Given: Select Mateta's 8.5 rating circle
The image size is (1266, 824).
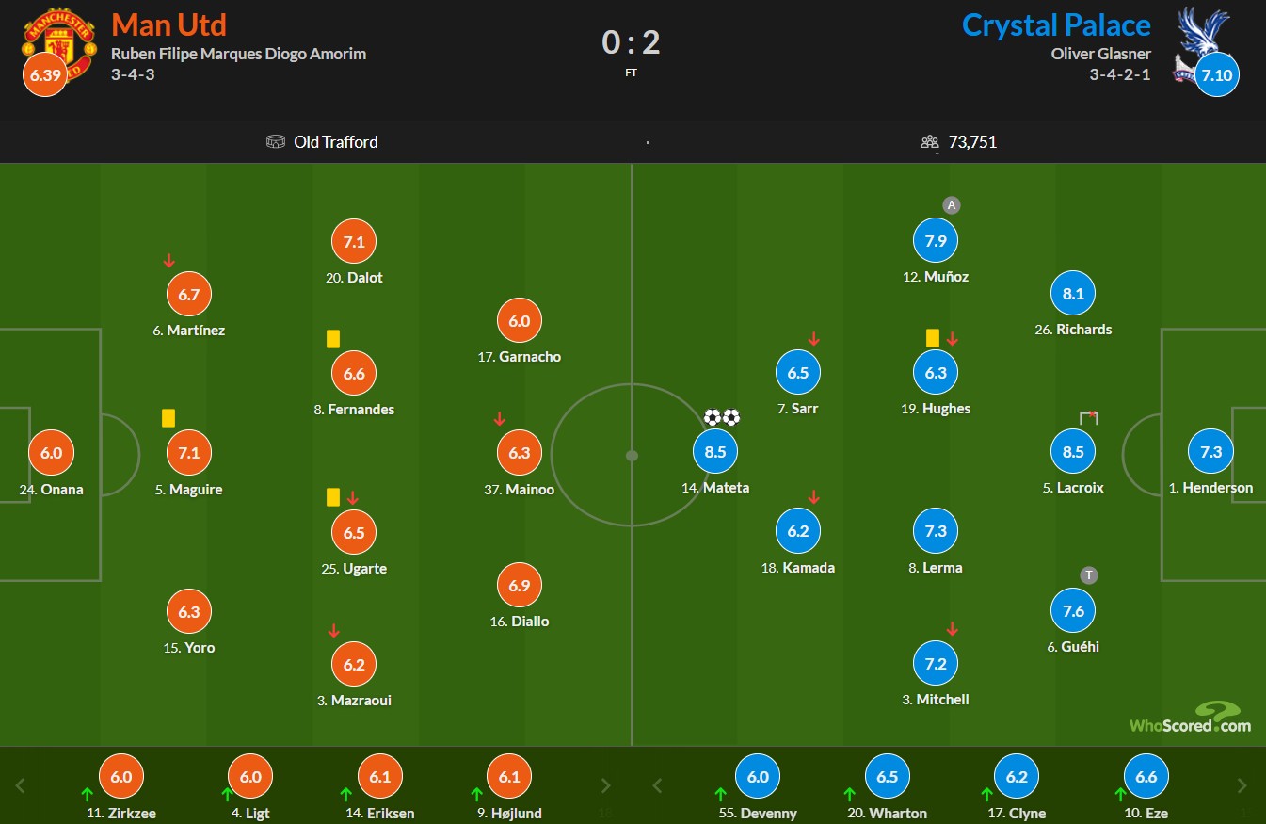Looking at the screenshot, I should click(715, 452).
